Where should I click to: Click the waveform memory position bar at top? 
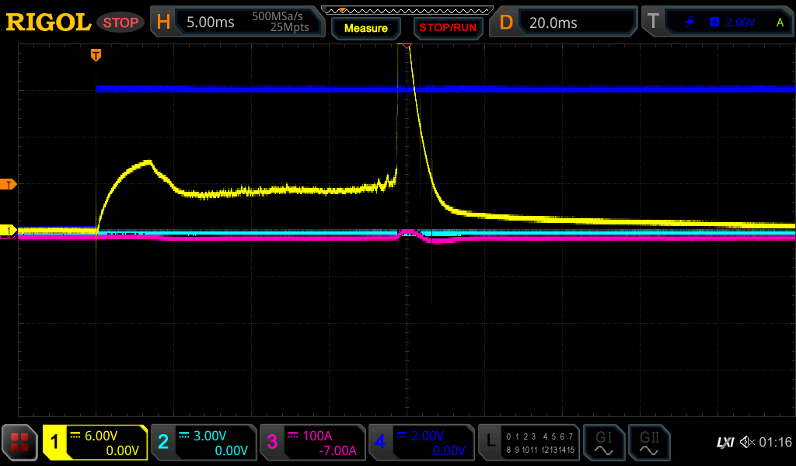(407, 10)
